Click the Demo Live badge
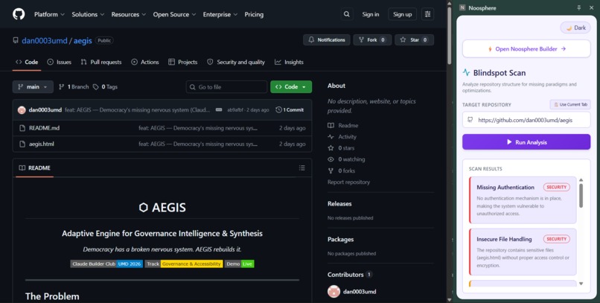600x303 pixels. pos(239,264)
